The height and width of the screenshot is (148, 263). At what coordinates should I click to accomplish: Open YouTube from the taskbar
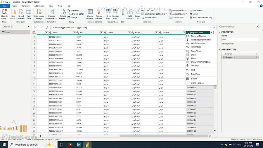point(70,144)
